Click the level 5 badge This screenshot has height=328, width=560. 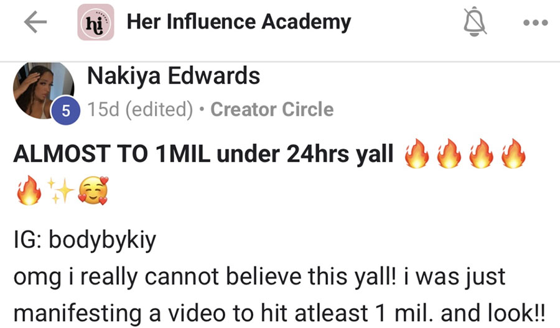(66, 111)
